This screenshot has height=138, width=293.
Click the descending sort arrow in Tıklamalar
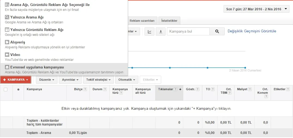tap(180, 89)
